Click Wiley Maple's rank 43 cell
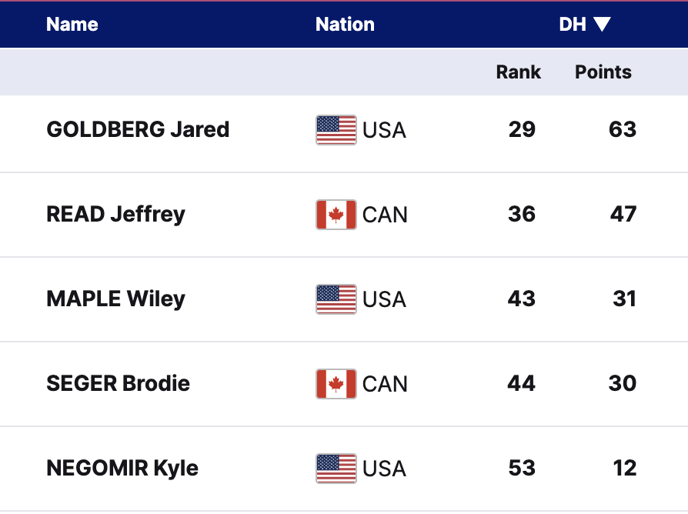Image resolution: width=688 pixels, height=514 pixels. [x=522, y=299]
